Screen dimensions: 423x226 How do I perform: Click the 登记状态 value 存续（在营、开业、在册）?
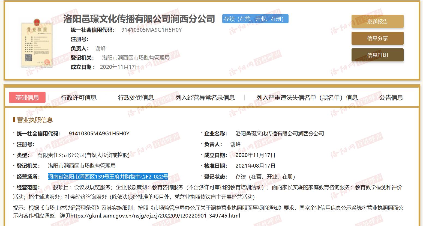click(265, 177)
